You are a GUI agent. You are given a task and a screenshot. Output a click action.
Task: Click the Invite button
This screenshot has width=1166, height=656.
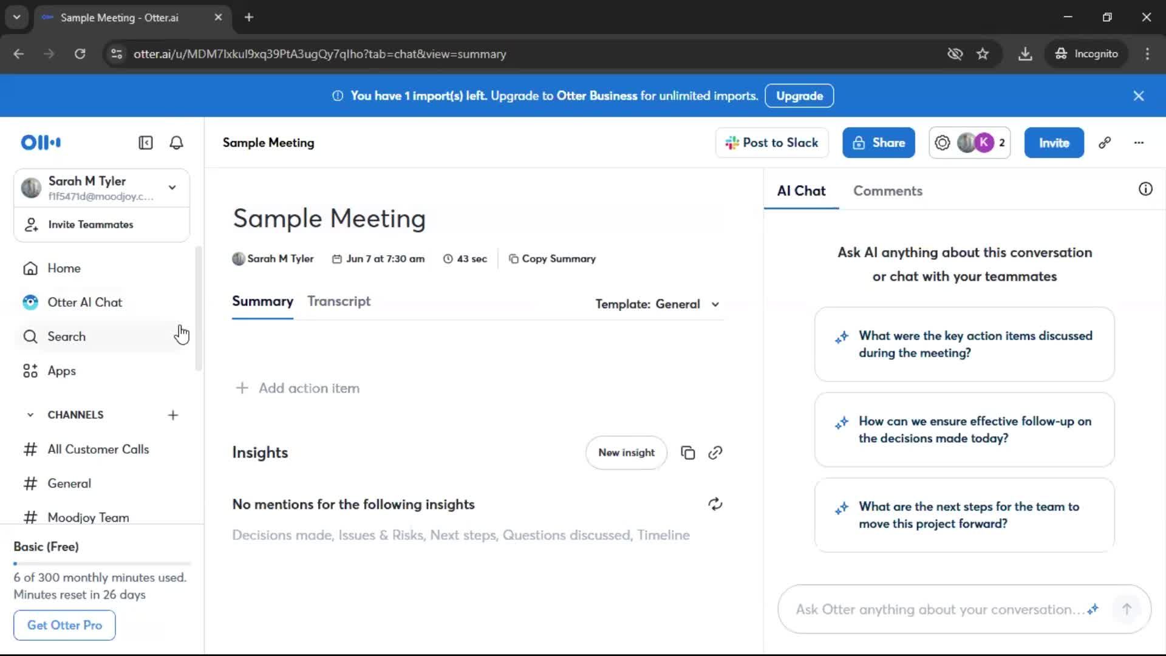[1054, 143]
